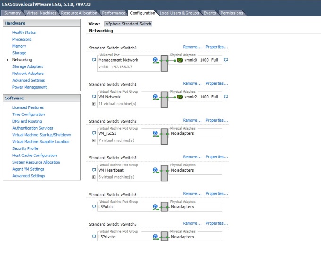Viewport: 321px width, 279px height.
Task: Open Properties for vSwitch0
Action: click(x=217, y=47)
